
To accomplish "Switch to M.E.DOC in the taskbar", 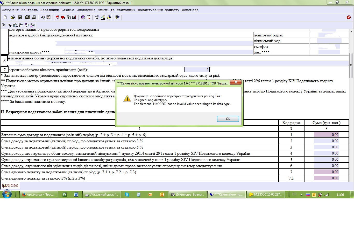I will (266, 195).
